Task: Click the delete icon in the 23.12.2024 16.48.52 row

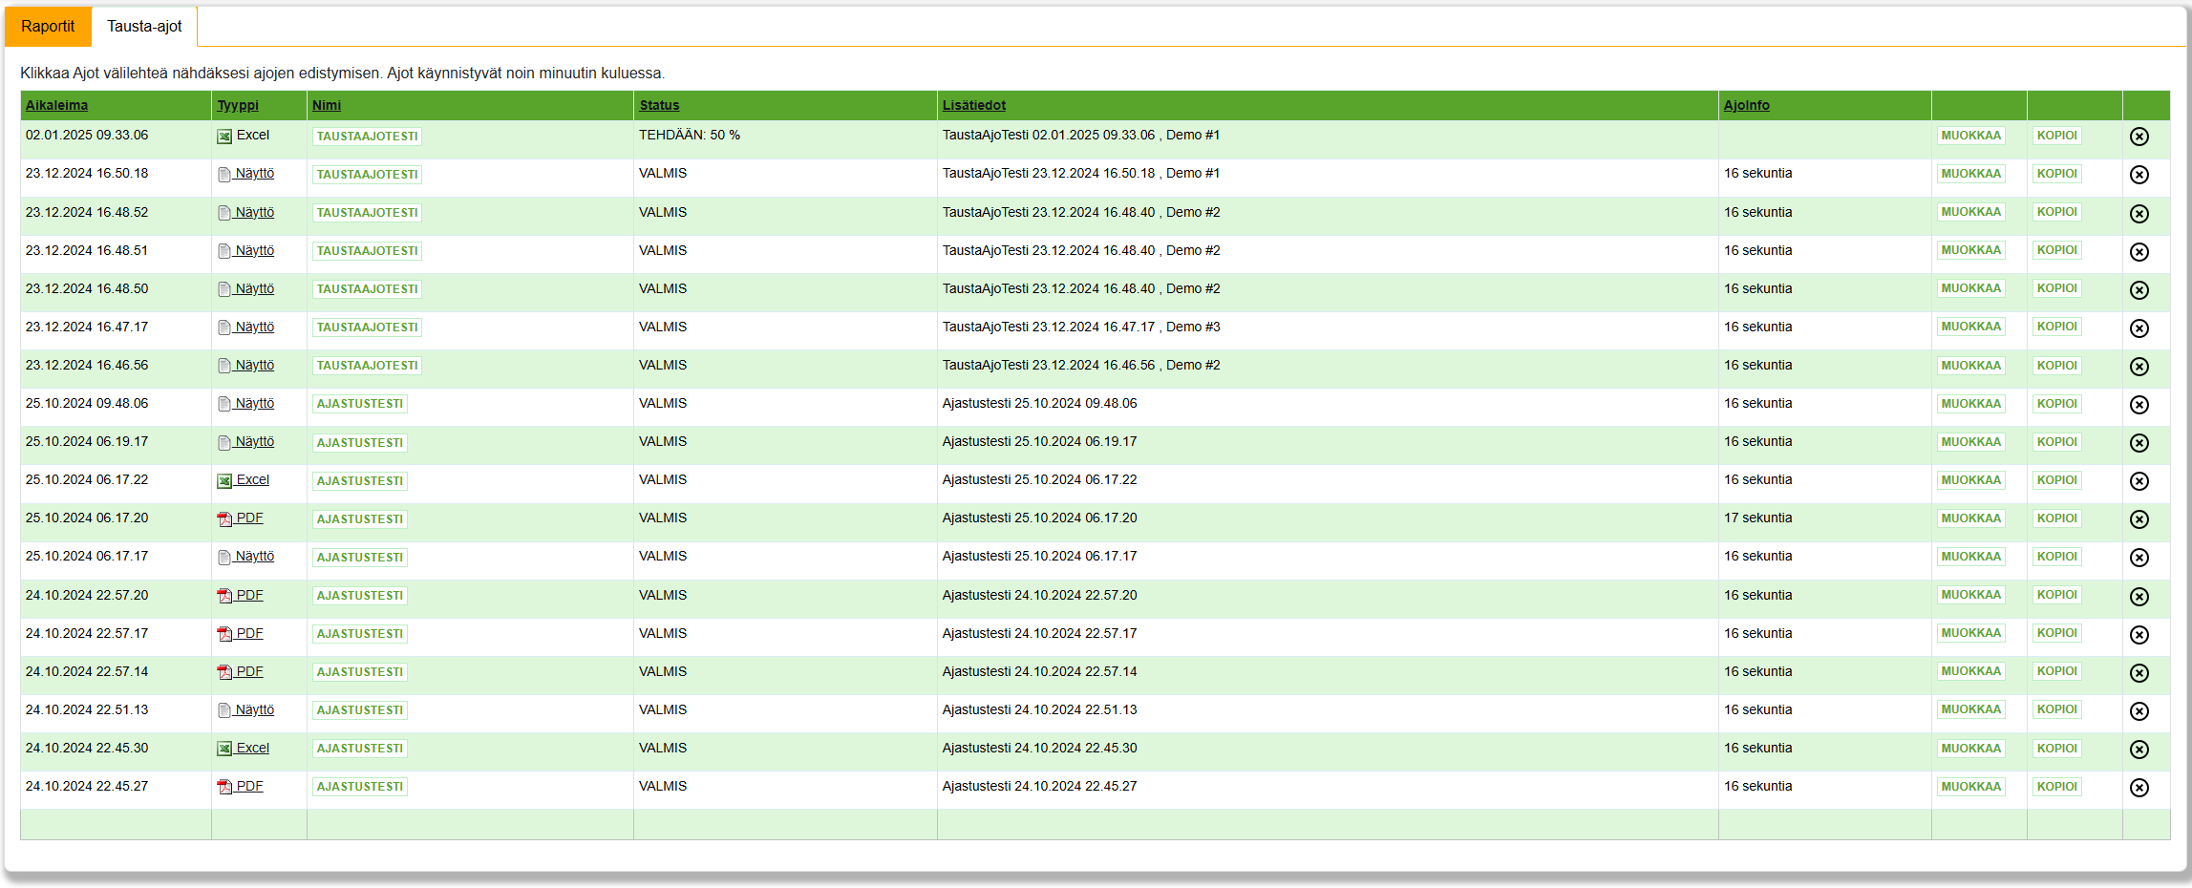Action: click(2139, 214)
